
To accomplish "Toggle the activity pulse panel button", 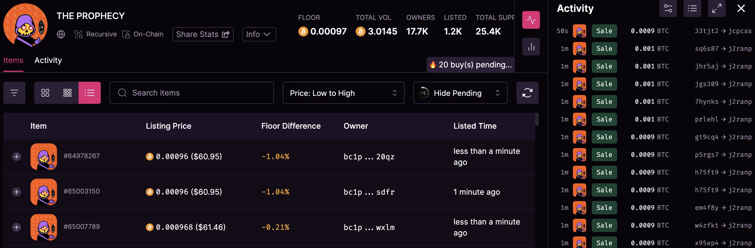I will tap(531, 20).
